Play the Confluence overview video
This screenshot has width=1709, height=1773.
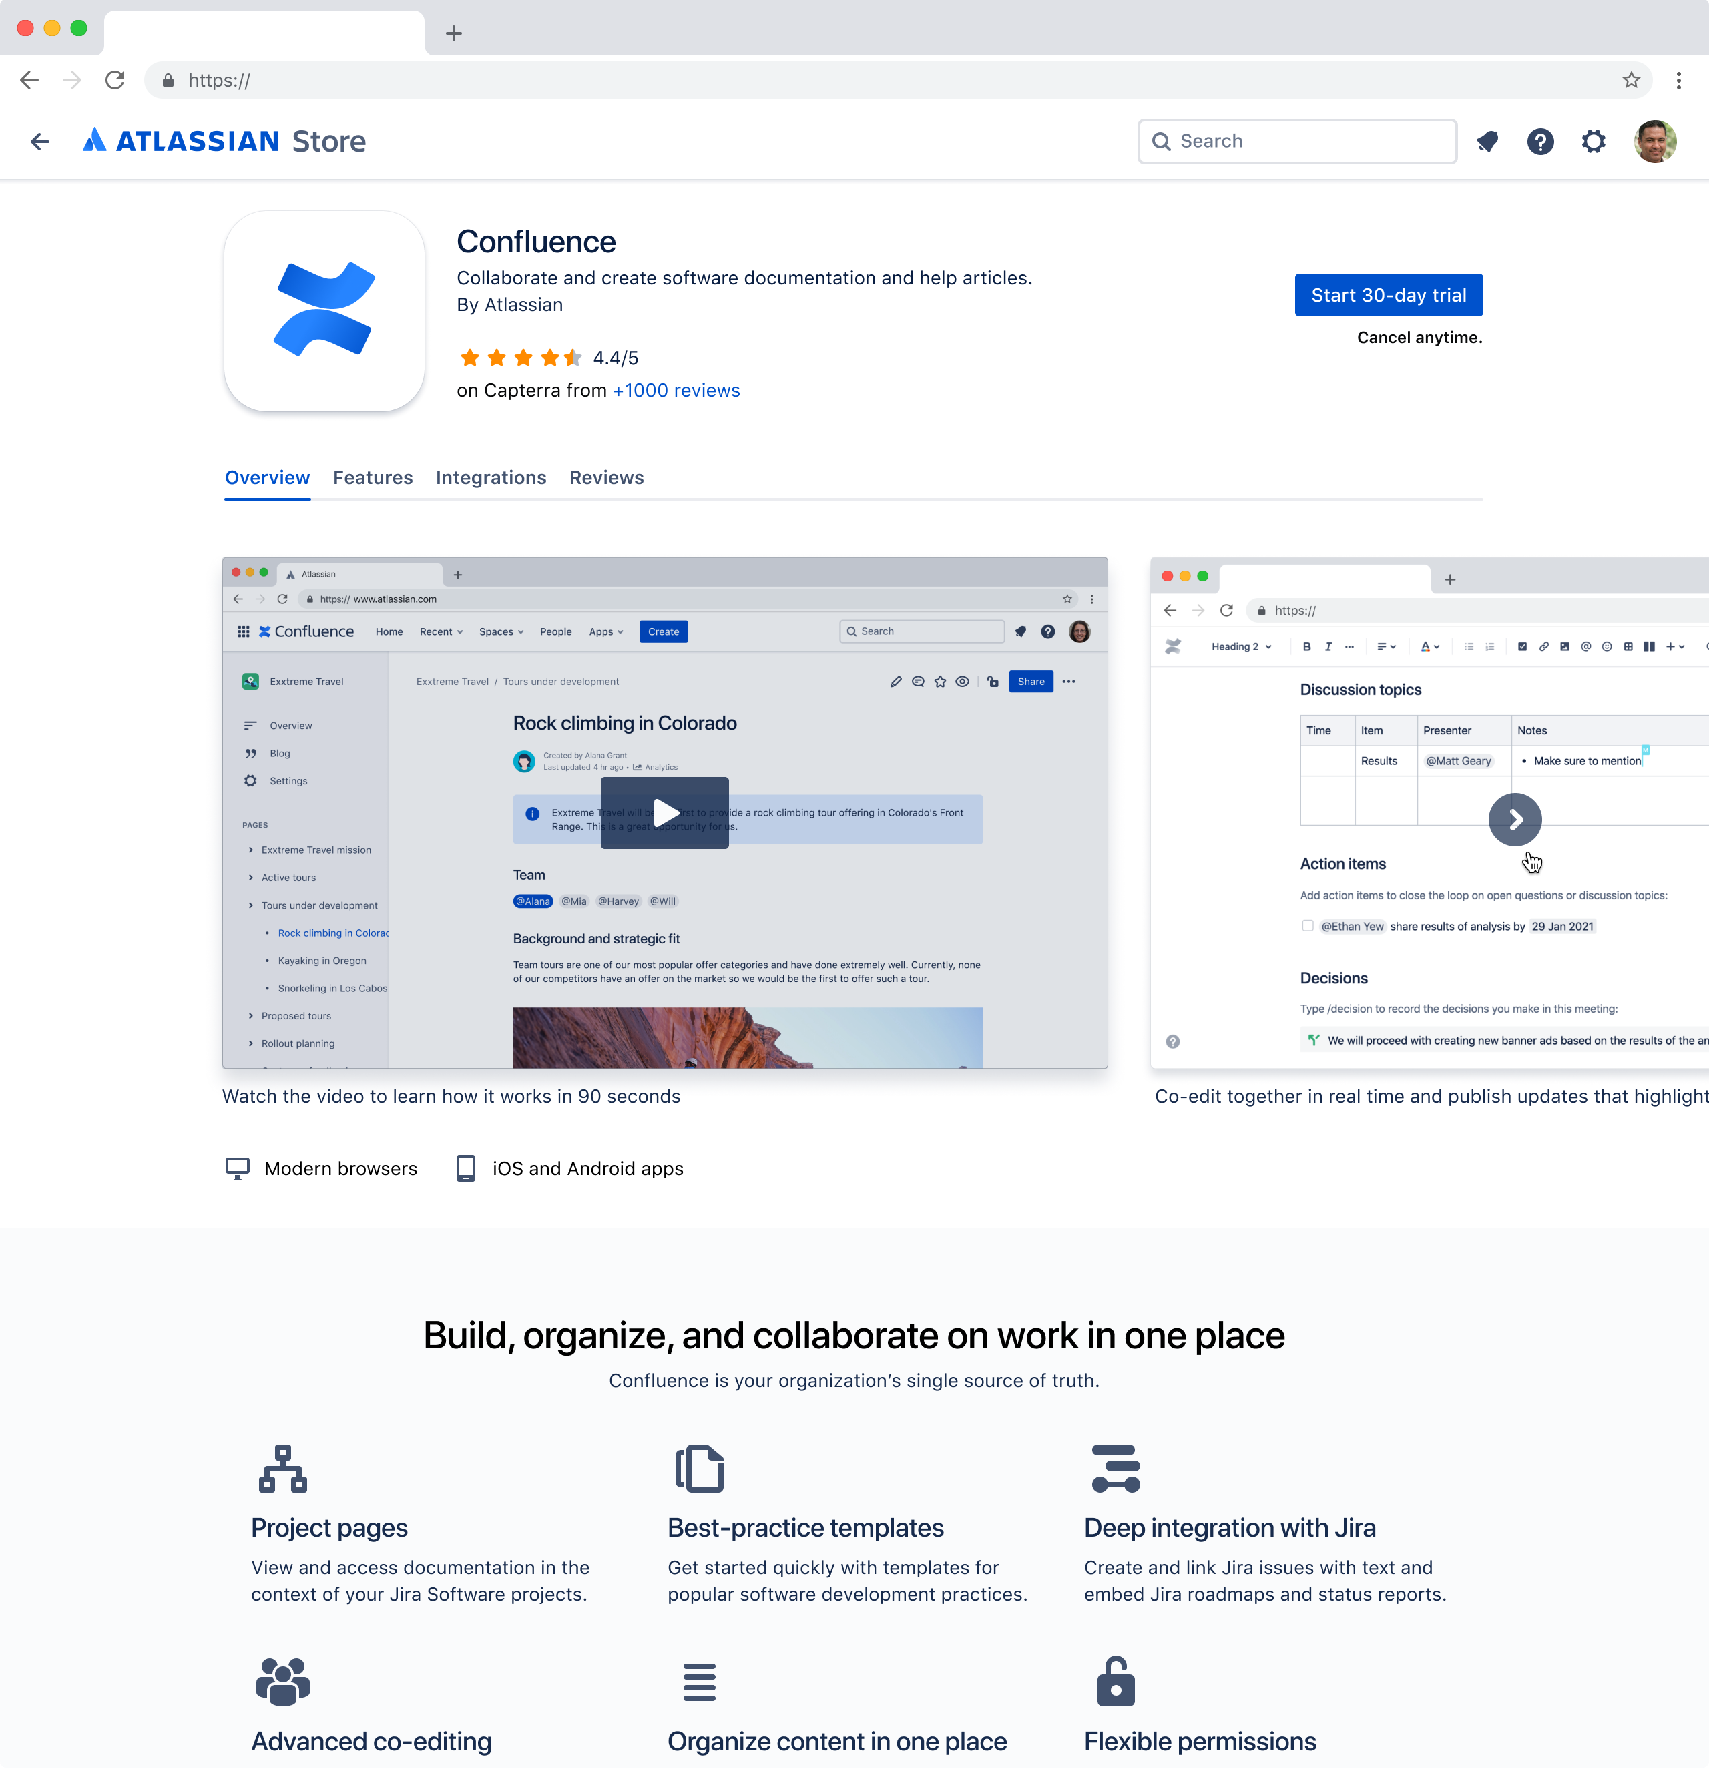coord(665,812)
